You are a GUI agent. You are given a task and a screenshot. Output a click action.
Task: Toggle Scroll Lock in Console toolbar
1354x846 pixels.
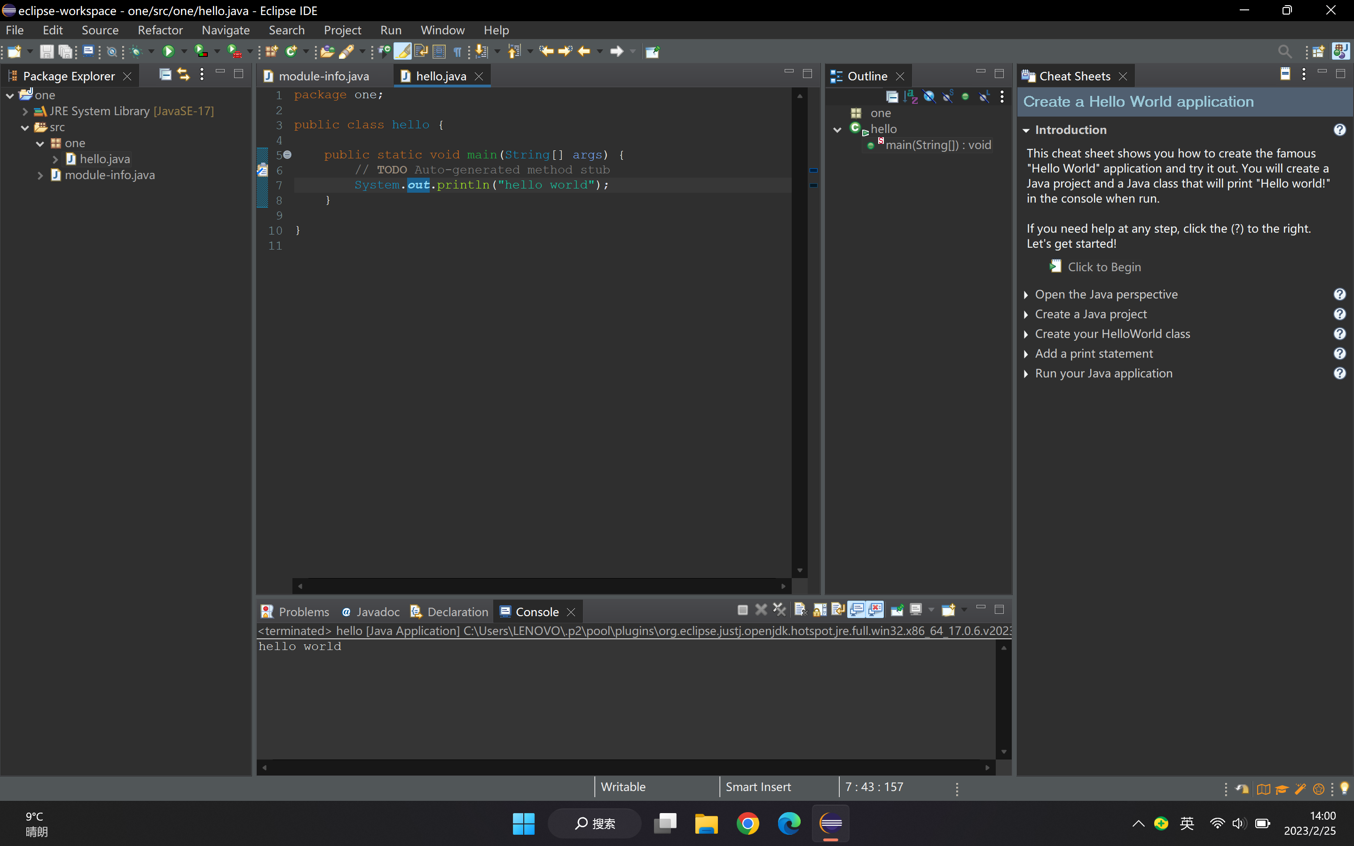click(819, 610)
